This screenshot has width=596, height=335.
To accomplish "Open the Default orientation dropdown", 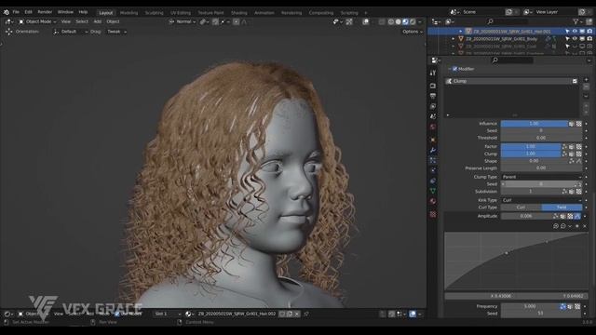I will pos(71,32).
